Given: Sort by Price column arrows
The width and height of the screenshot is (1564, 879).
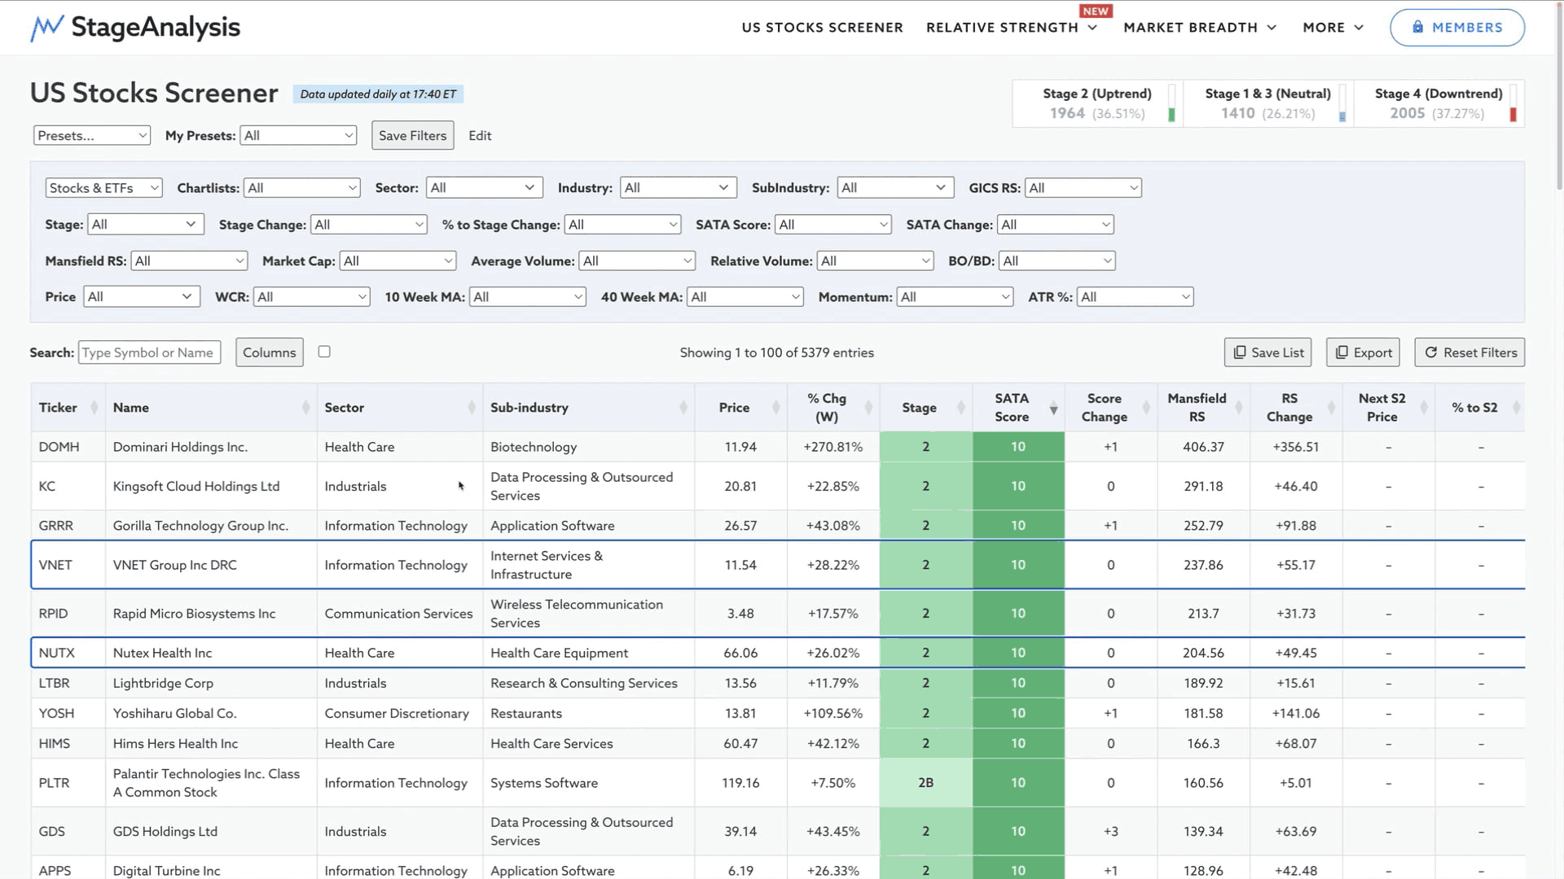Looking at the screenshot, I should (x=775, y=408).
